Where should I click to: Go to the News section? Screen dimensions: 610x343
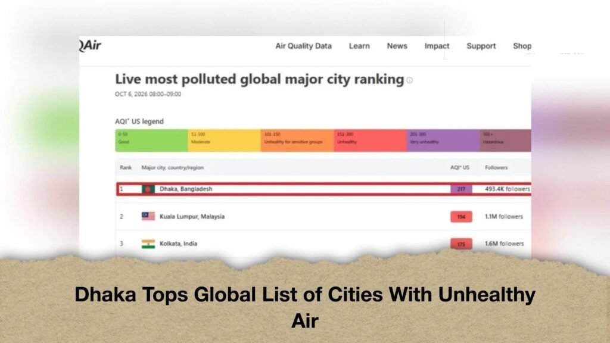click(397, 46)
